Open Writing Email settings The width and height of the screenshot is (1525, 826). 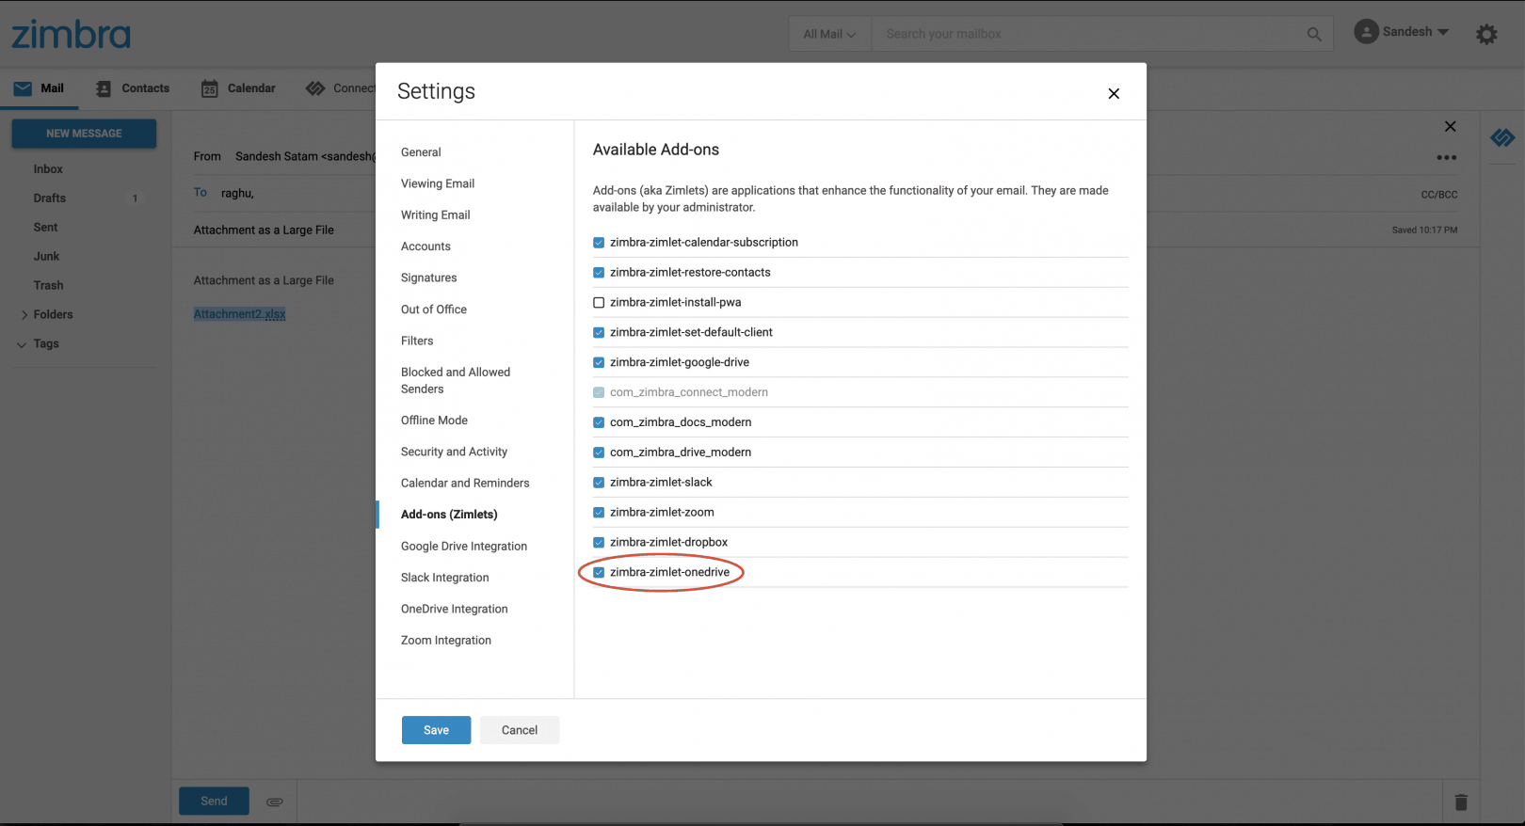pyautogui.click(x=435, y=214)
